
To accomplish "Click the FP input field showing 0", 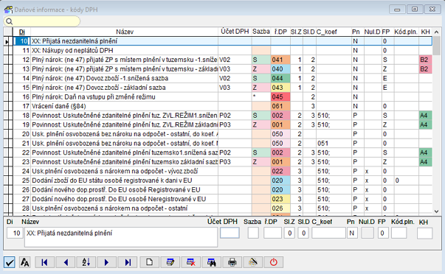I will [383, 233].
